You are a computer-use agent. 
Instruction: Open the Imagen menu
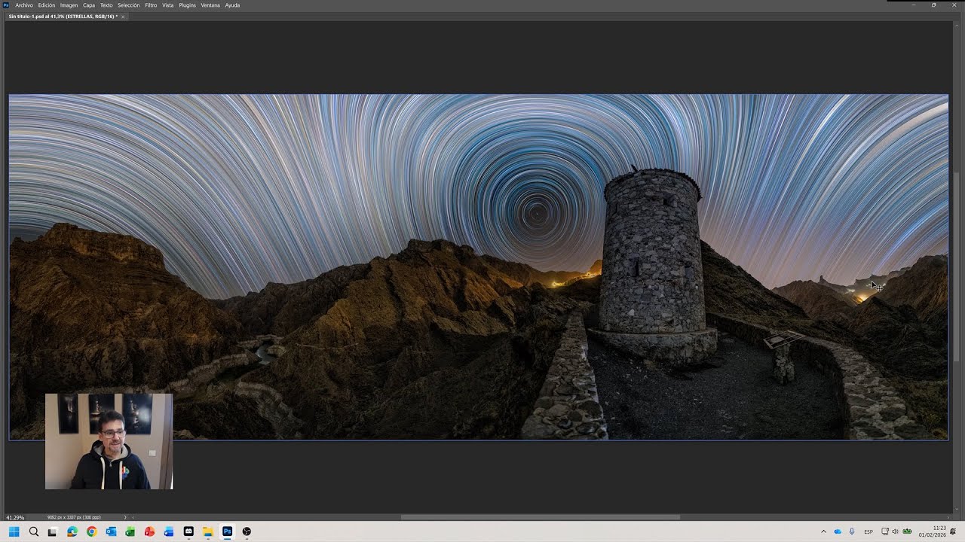[x=69, y=5]
